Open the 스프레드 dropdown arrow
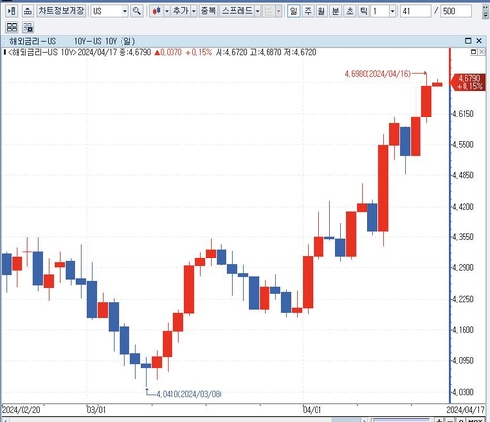Screen dimensions: 490x422 [258, 11]
